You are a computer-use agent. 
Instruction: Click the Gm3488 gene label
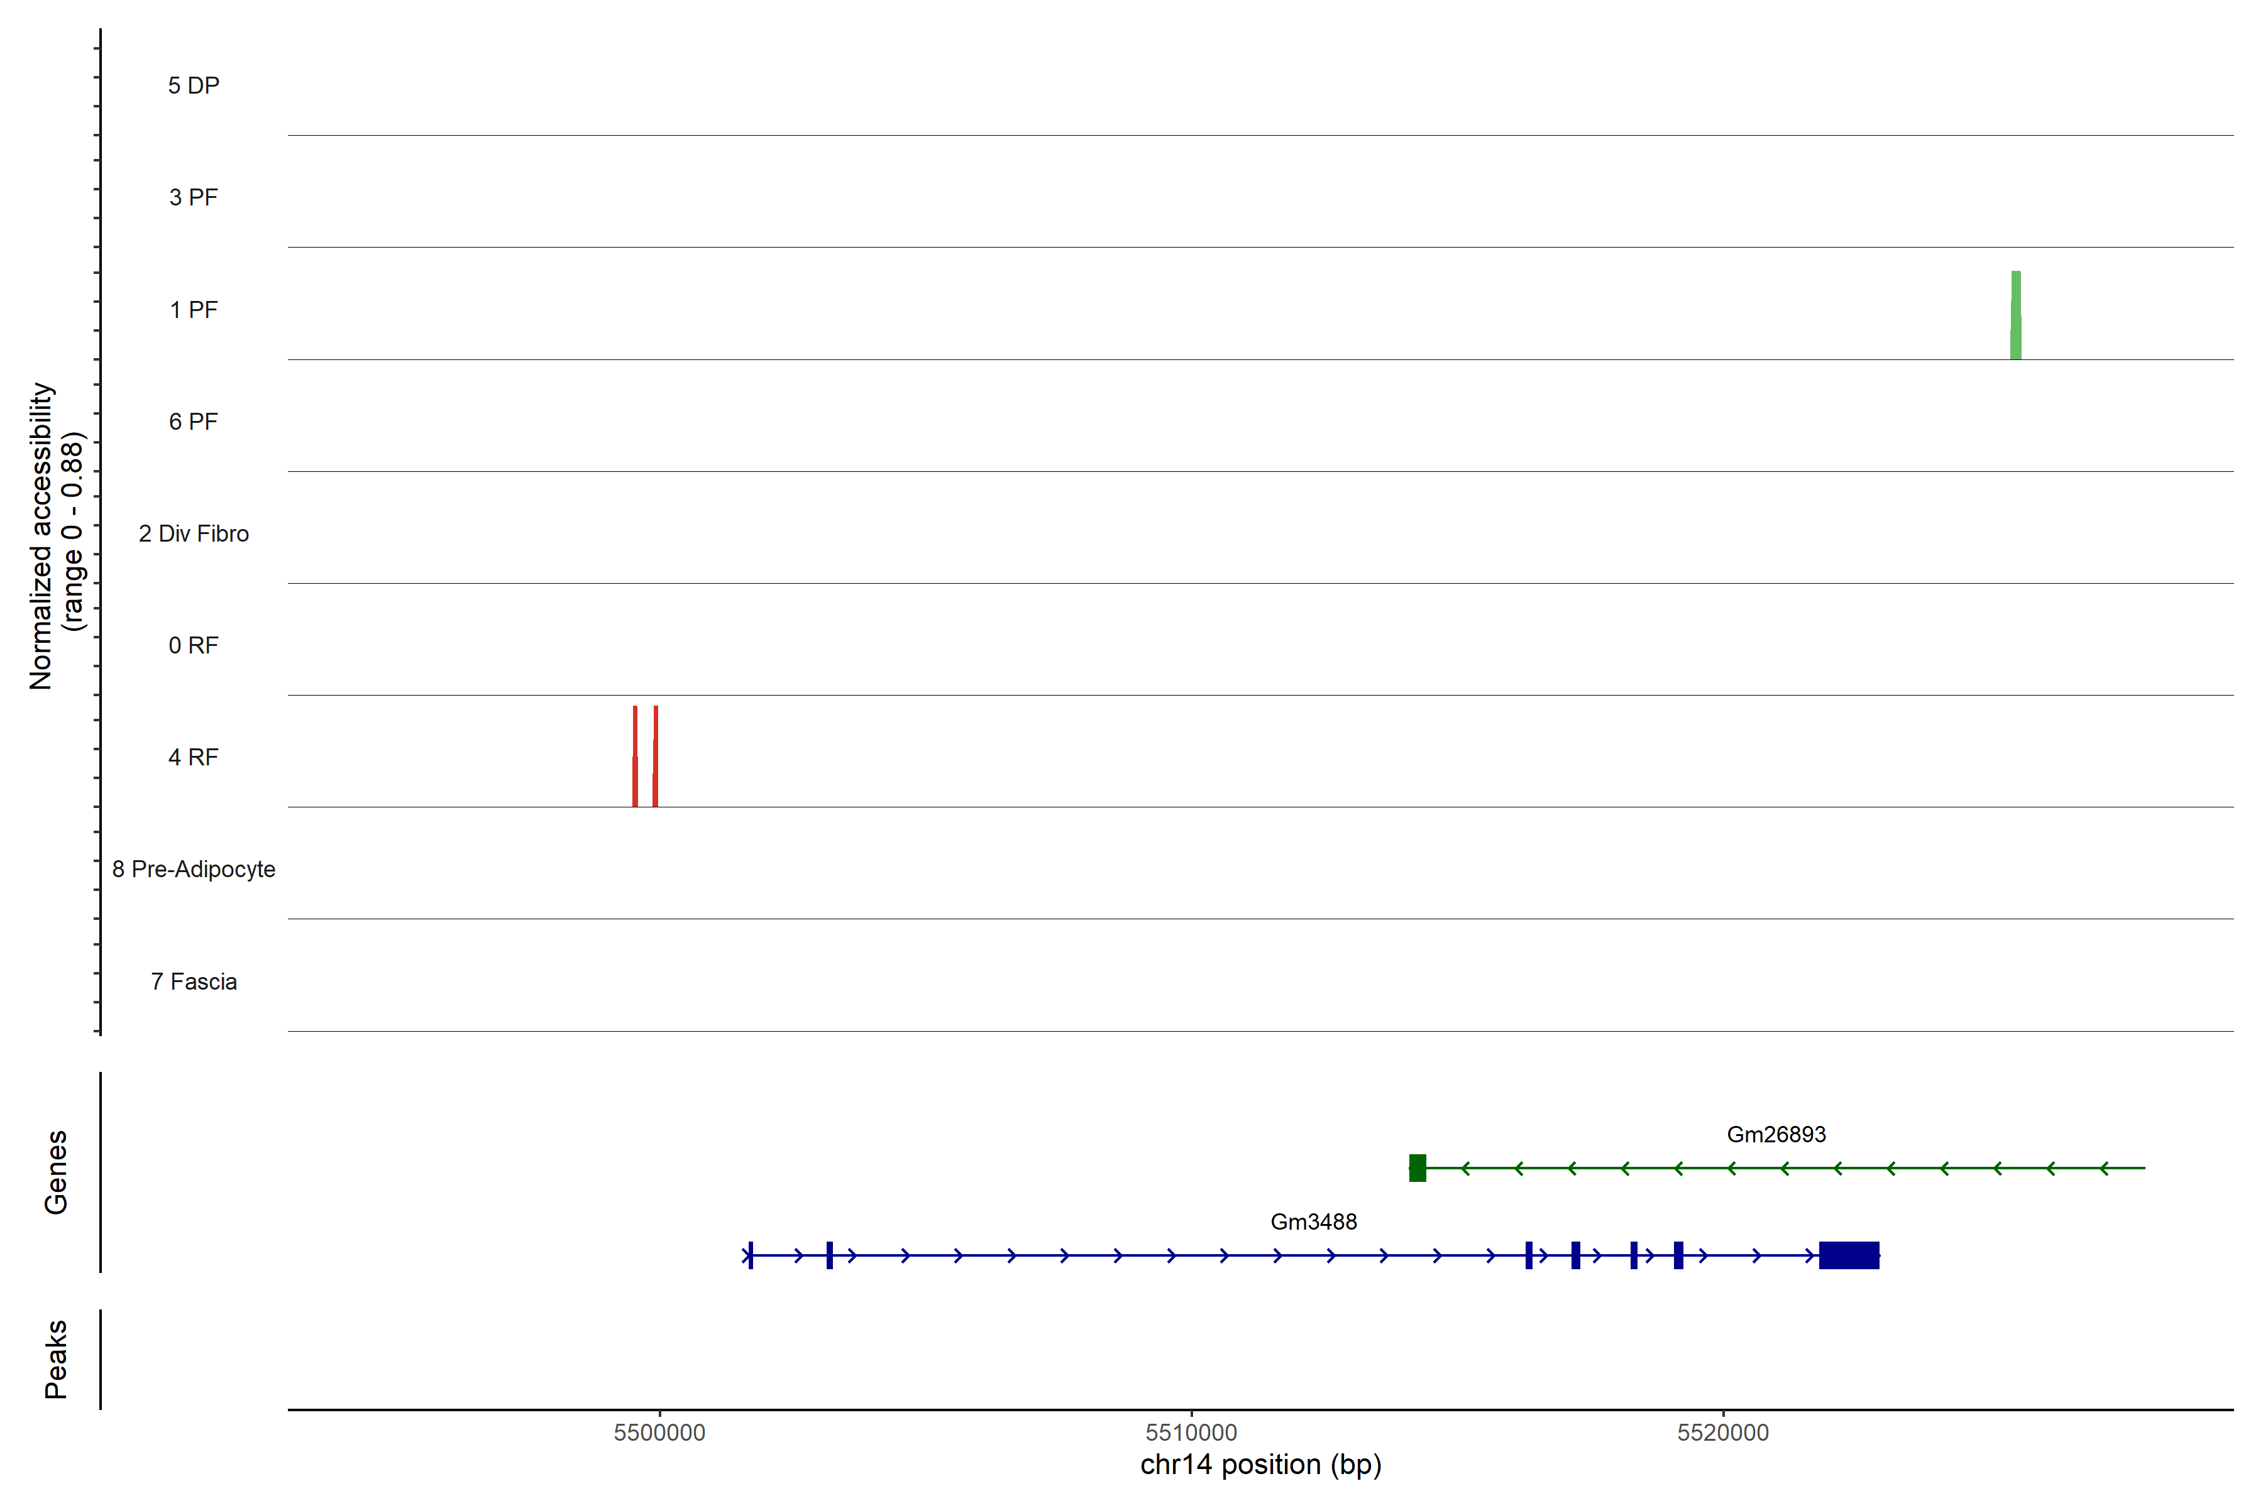coord(1313,1222)
